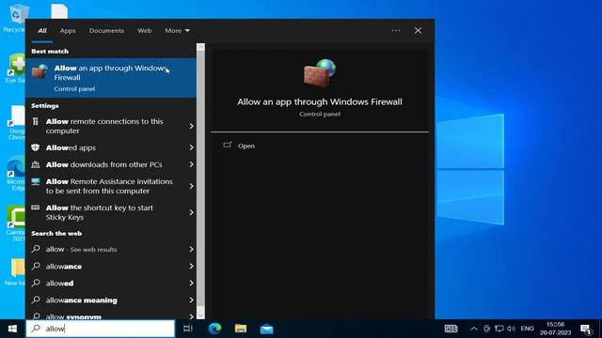Open notification center icon

coord(586,329)
